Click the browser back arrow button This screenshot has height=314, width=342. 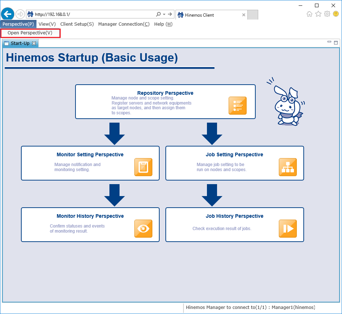[x=8, y=14]
